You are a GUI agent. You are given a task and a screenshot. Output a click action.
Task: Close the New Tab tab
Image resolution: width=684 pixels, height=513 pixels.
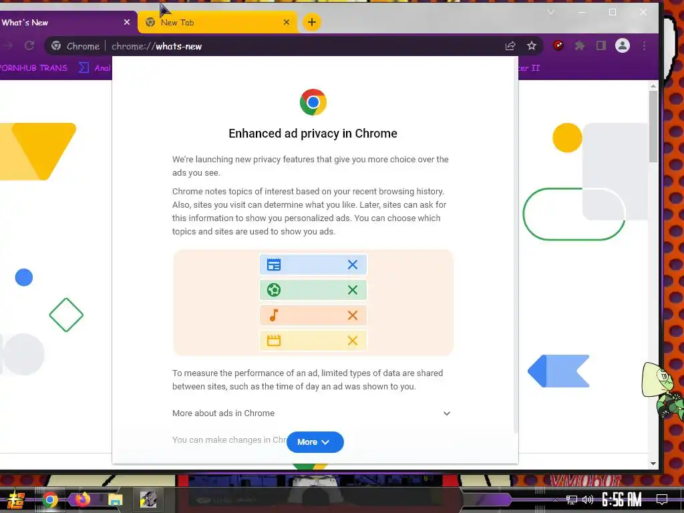click(x=287, y=22)
